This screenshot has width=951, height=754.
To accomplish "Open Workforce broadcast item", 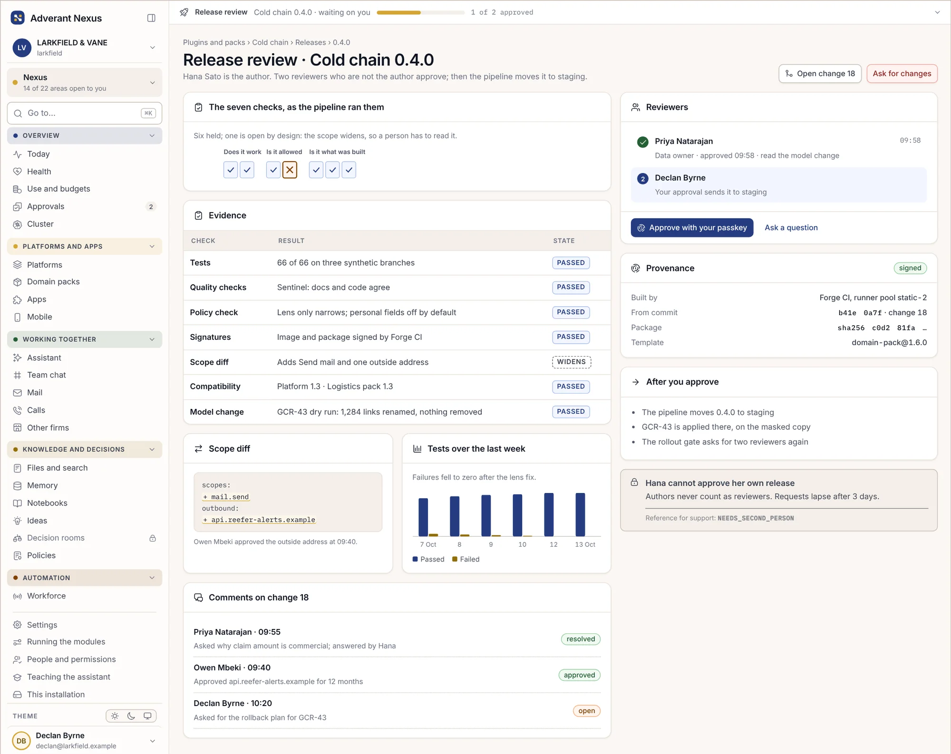I will pyautogui.click(x=85, y=596).
